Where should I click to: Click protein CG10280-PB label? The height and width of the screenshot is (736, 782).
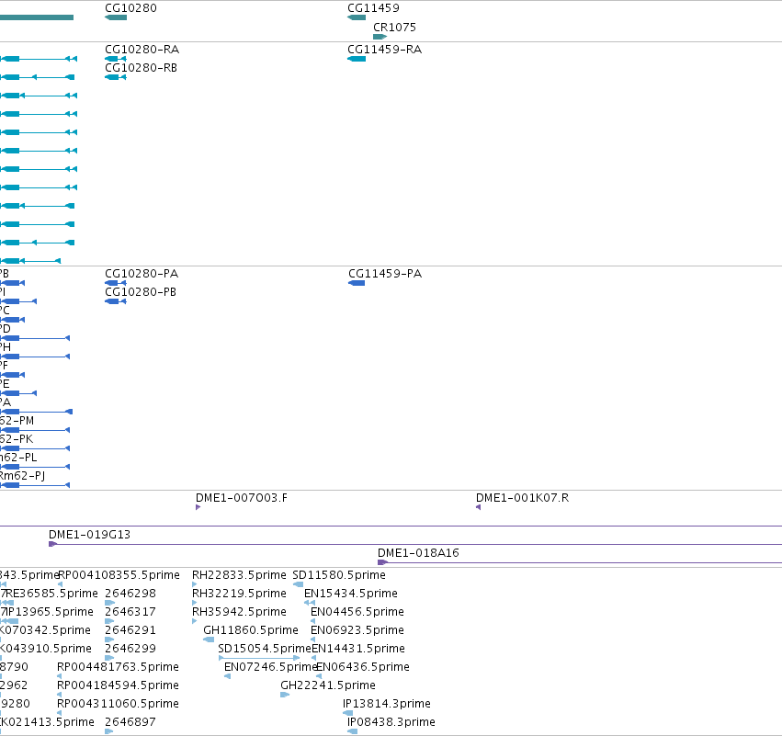point(141,292)
